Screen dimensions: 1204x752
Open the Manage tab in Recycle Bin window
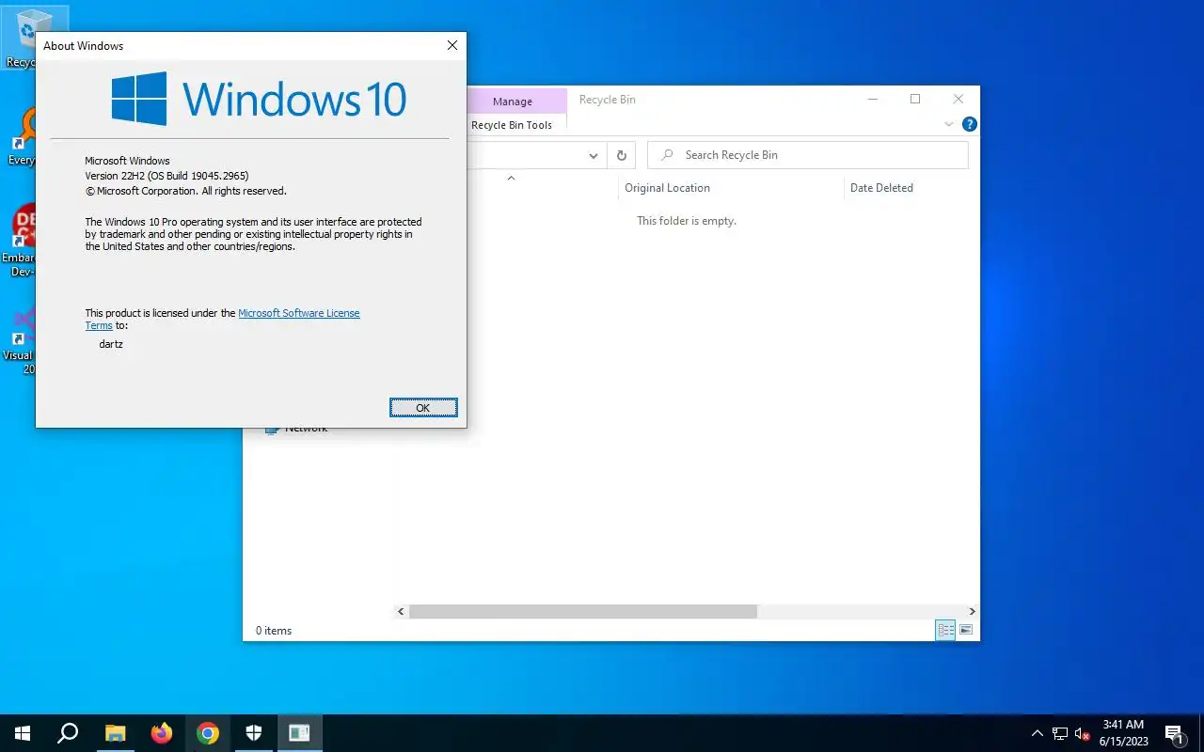coord(513,101)
